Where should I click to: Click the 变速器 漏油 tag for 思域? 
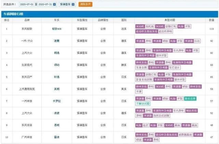[190, 125]
